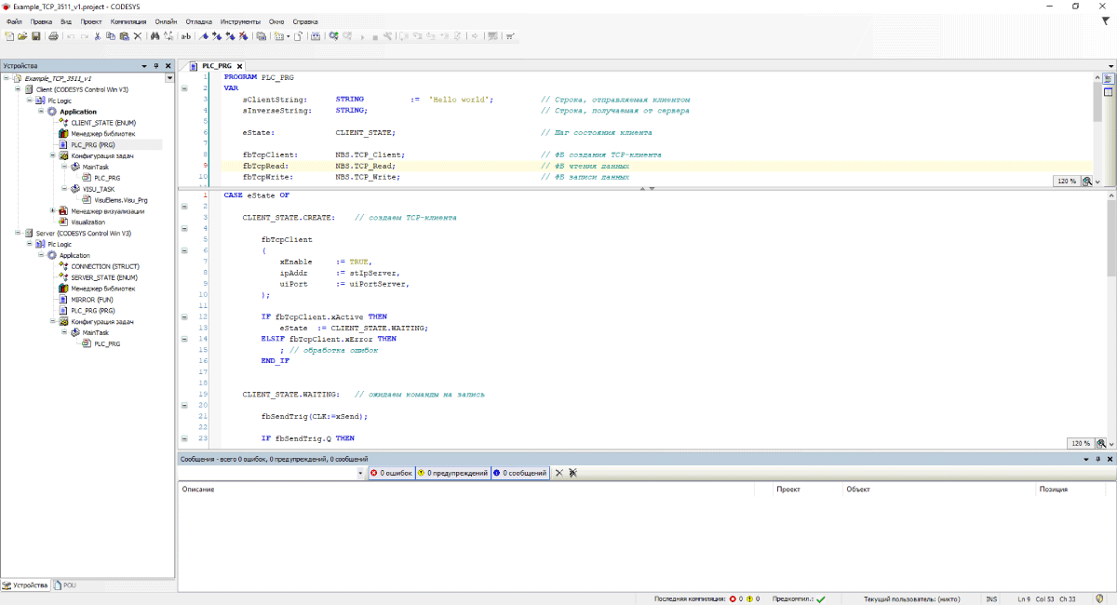
Task: Click the Save project toolbar icon
Action: [x=35, y=36]
